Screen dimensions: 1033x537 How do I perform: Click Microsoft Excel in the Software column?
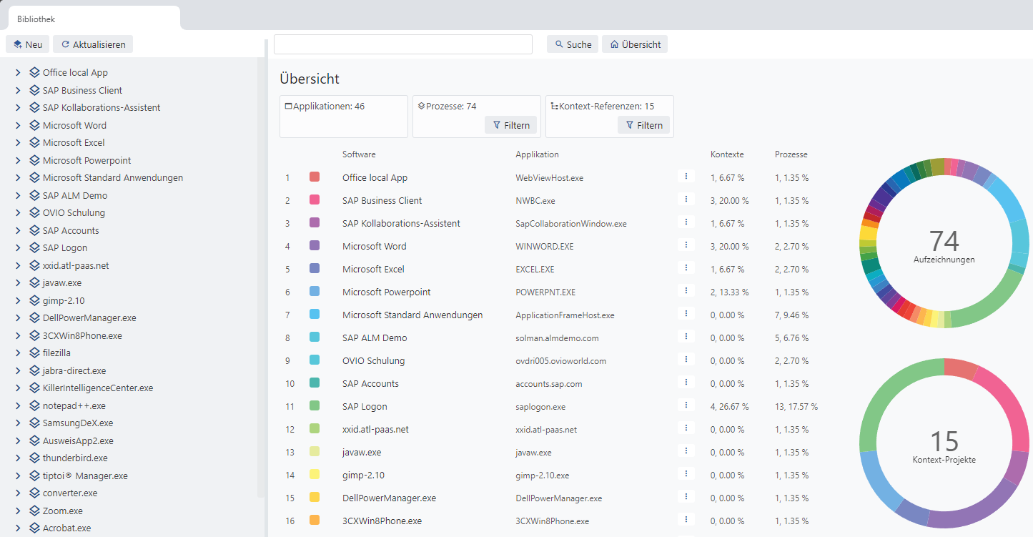click(373, 270)
